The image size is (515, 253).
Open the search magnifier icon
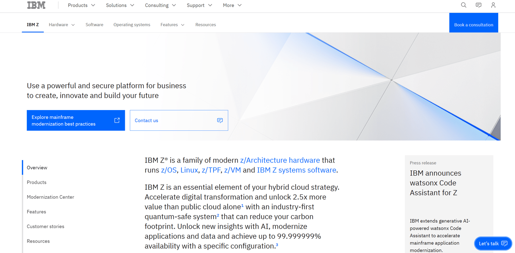(463, 5)
